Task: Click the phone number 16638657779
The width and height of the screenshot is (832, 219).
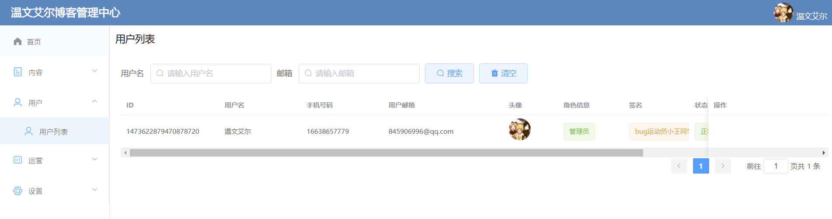Action: (x=327, y=132)
